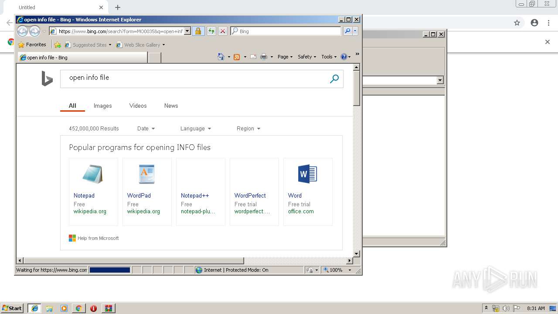Click the volume speaker in system tray
This screenshot has width=558, height=314.
(506, 308)
